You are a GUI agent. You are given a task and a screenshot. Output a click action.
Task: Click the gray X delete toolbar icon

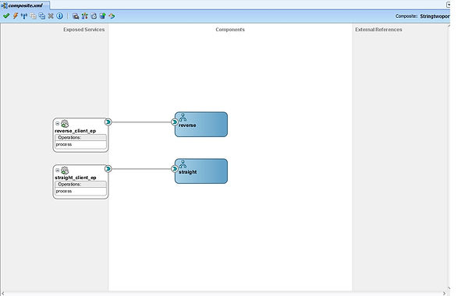point(51,16)
